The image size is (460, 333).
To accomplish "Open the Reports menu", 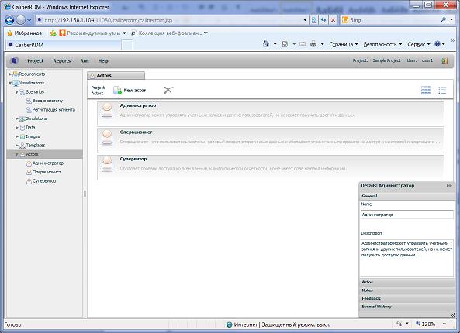I will point(61,60).
